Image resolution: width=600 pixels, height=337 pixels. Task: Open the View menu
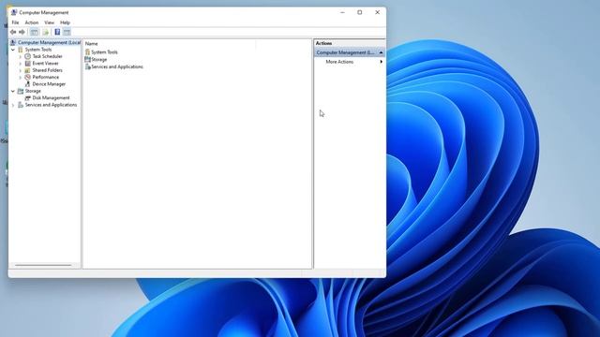[x=49, y=22]
